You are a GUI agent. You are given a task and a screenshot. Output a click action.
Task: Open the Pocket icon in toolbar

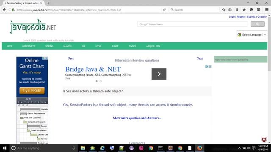[x=258, y=10]
